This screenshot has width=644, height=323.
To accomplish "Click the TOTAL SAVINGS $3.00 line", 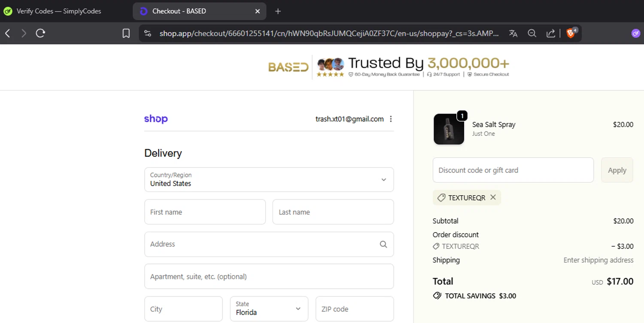I will tap(475, 296).
